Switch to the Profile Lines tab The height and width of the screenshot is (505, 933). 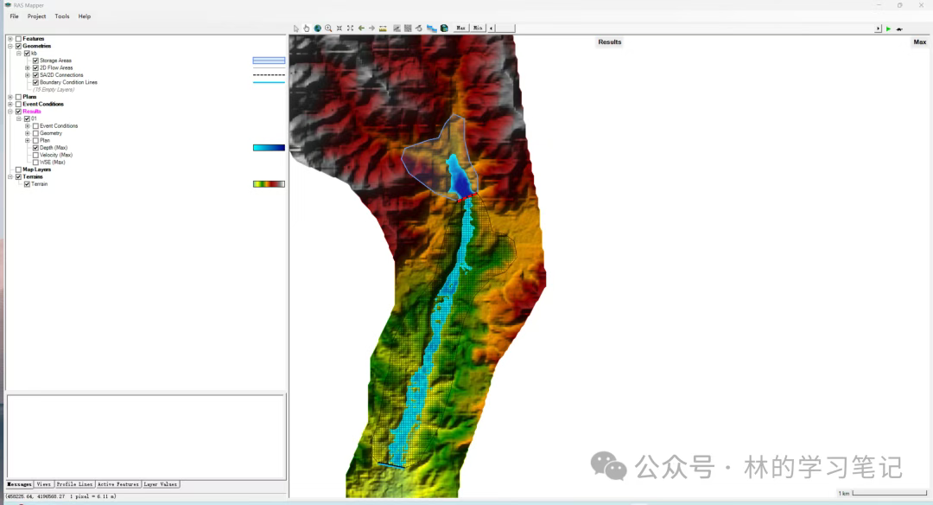click(73, 484)
